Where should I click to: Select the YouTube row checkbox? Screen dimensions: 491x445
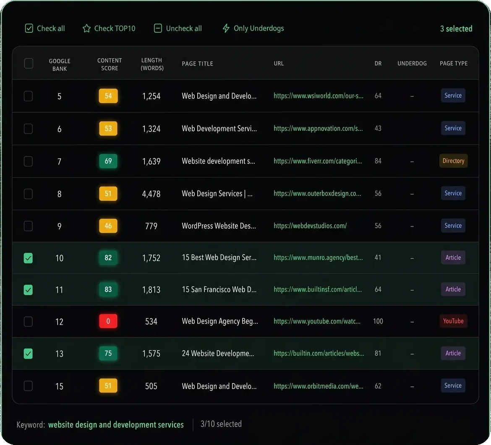coord(28,322)
